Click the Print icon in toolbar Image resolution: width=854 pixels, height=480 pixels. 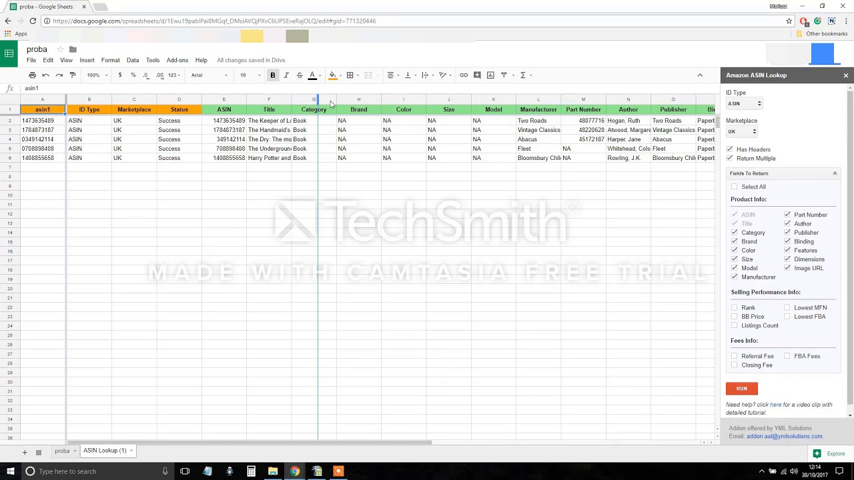31,75
